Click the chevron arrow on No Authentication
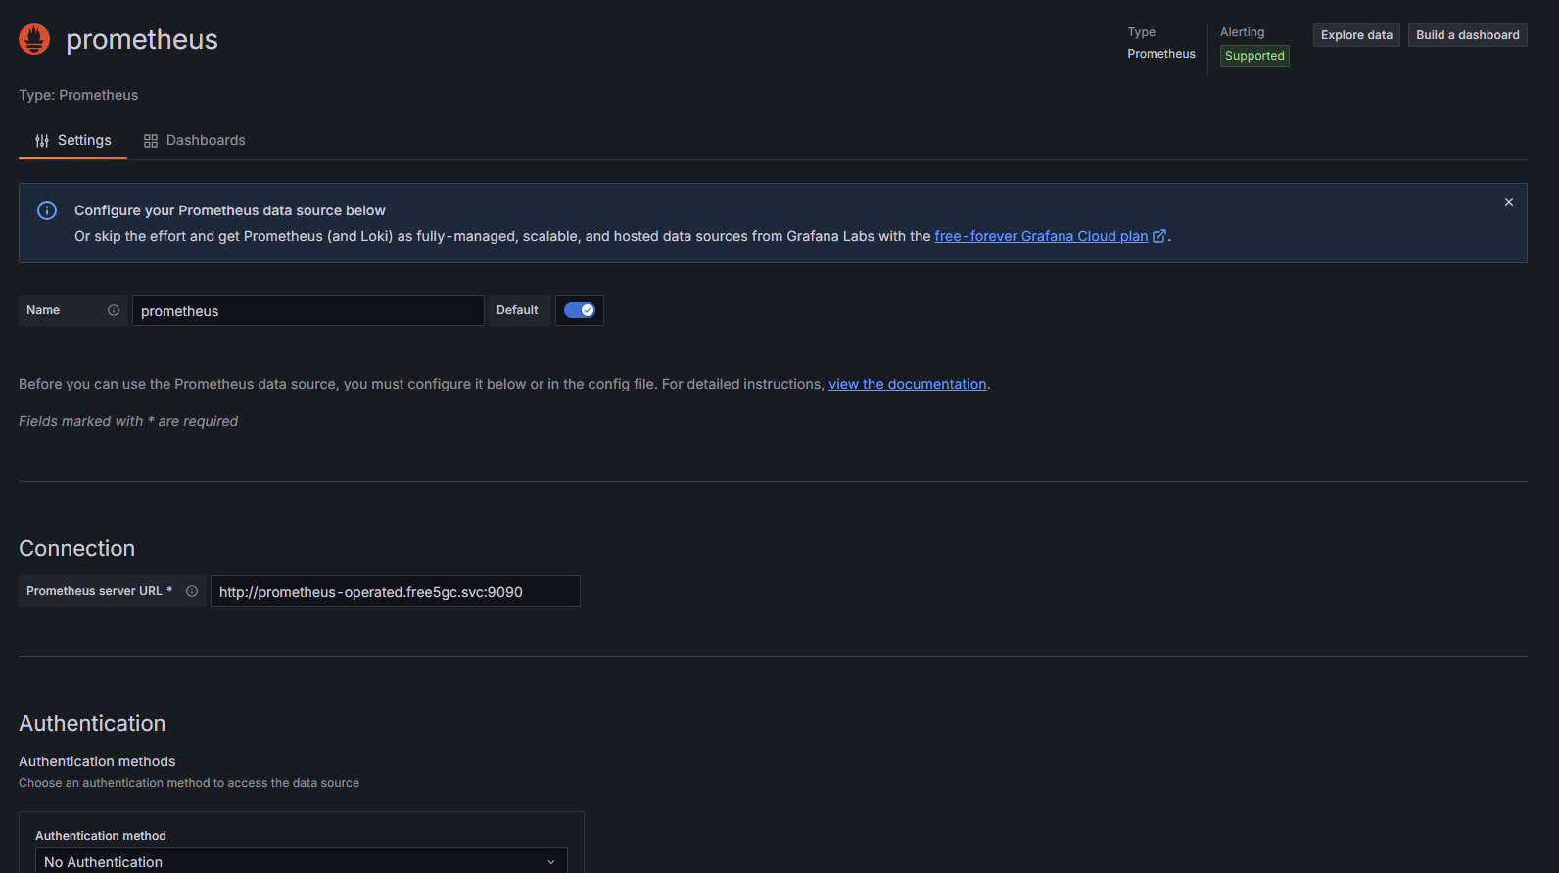 [551, 862]
